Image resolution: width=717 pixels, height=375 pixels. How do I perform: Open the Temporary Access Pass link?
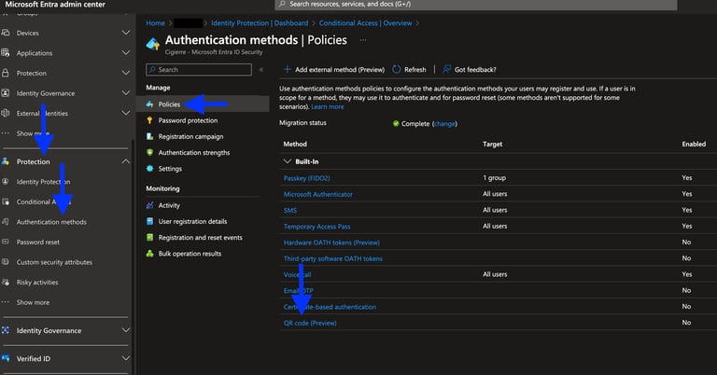[x=316, y=227]
